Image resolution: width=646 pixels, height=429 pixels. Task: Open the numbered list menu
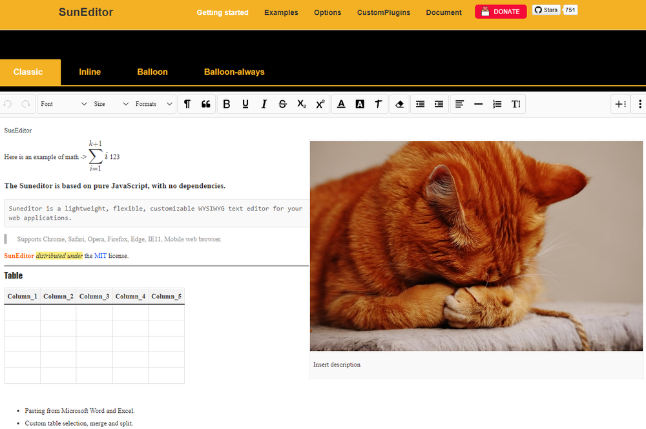click(497, 104)
